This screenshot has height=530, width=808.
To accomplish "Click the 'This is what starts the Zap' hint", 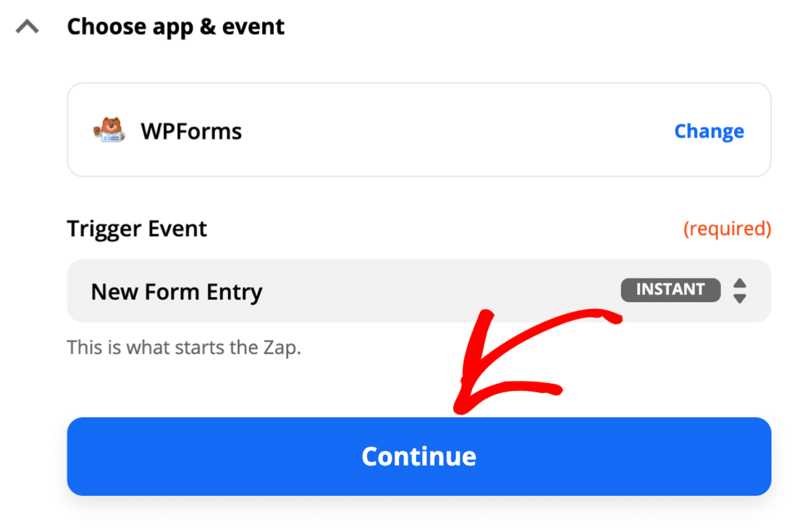I will pos(184,348).
